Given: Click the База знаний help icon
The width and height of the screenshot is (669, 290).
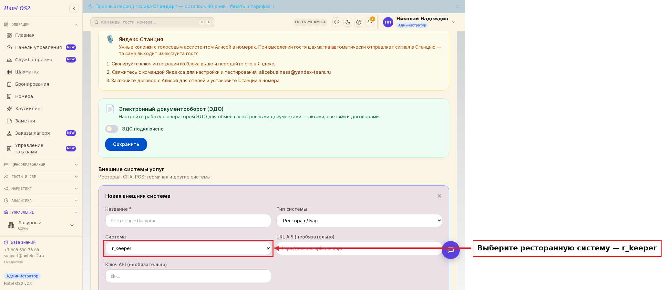Looking at the screenshot, I should point(6,242).
